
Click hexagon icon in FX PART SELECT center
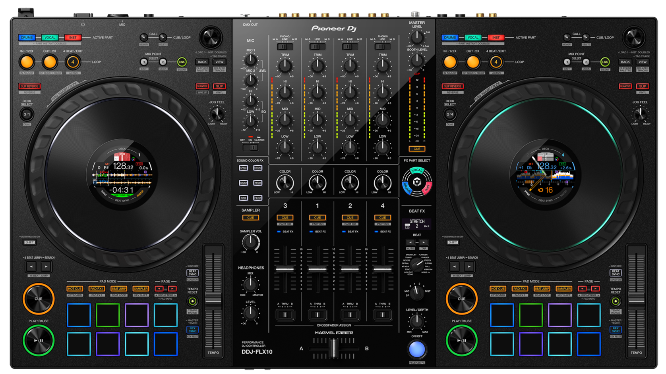417,182
